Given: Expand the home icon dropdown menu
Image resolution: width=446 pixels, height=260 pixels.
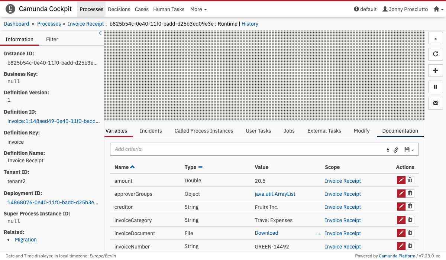Looking at the screenshot, I should point(439,9).
